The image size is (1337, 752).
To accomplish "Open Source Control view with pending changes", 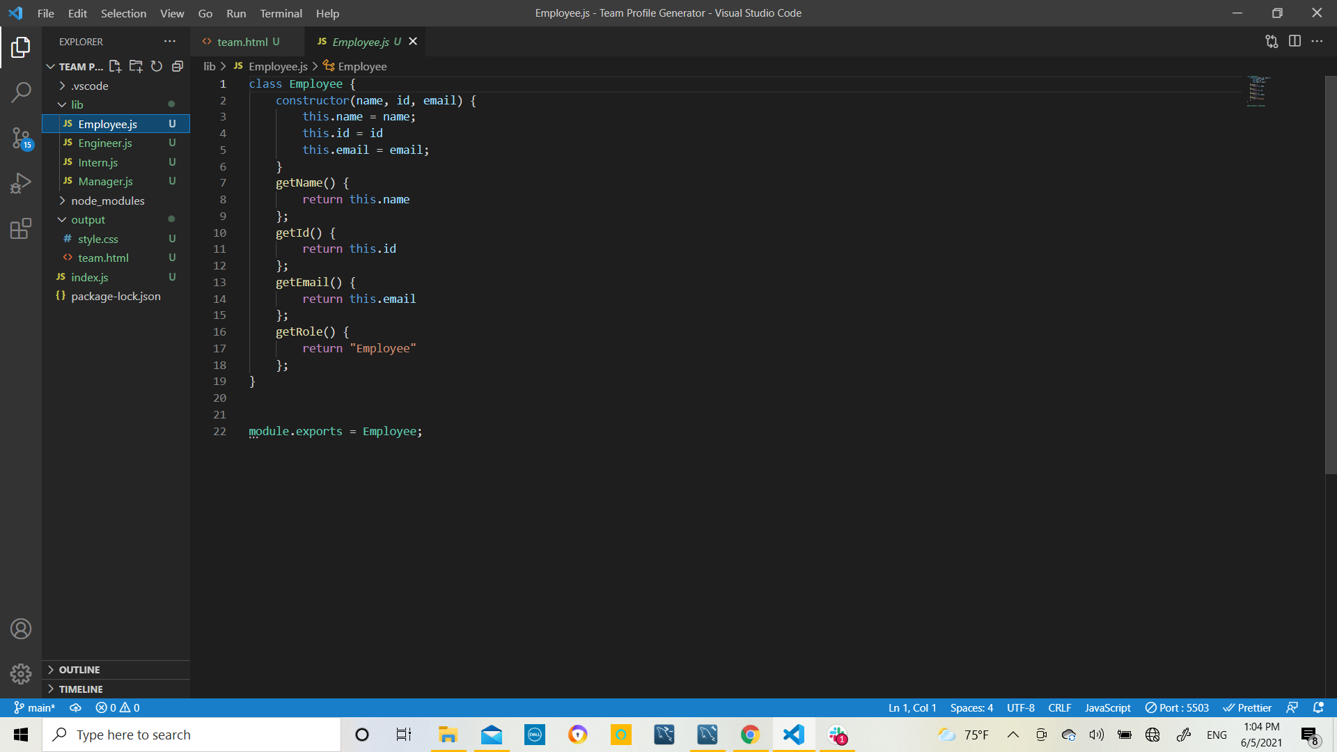I will point(21,139).
